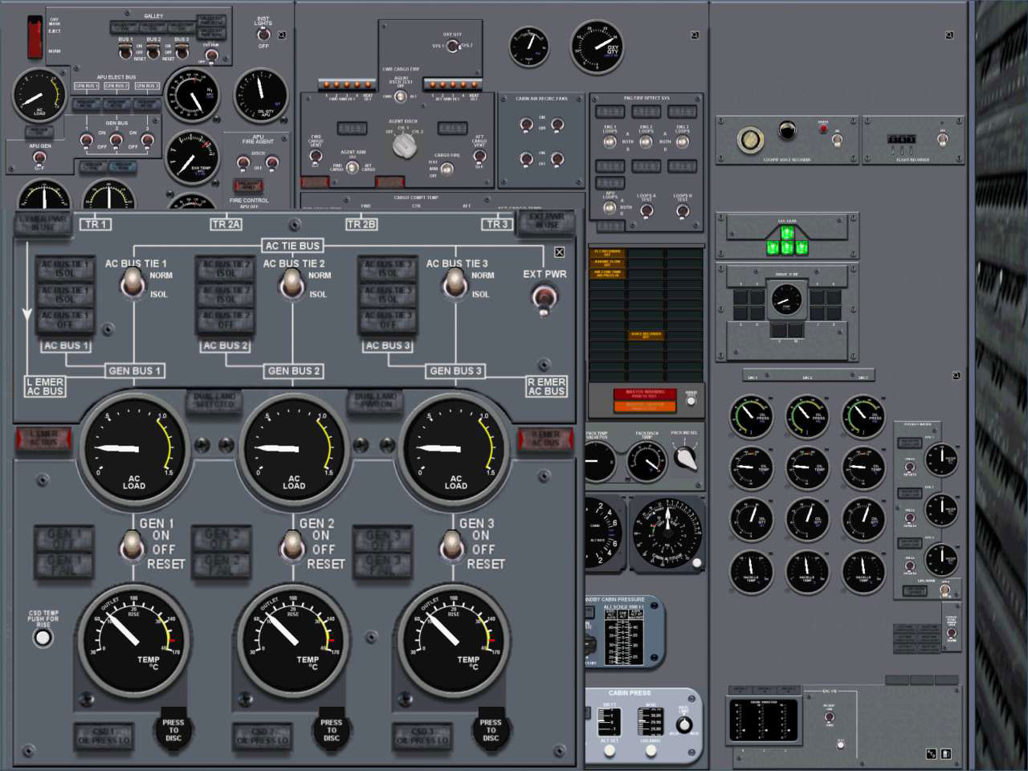Toggle the Galley BUS 3 switch
The width and height of the screenshot is (1028, 771).
pyautogui.click(x=182, y=53)
